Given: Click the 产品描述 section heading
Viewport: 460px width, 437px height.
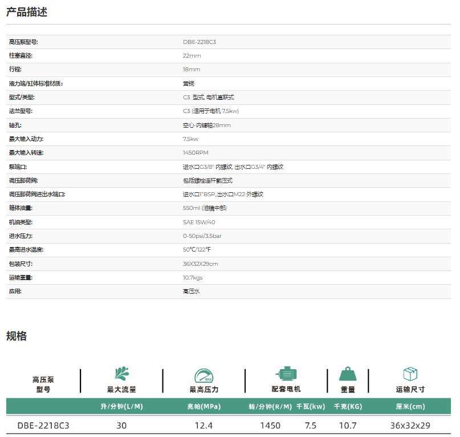Looking at the screenshot, I should coord(27,12).
